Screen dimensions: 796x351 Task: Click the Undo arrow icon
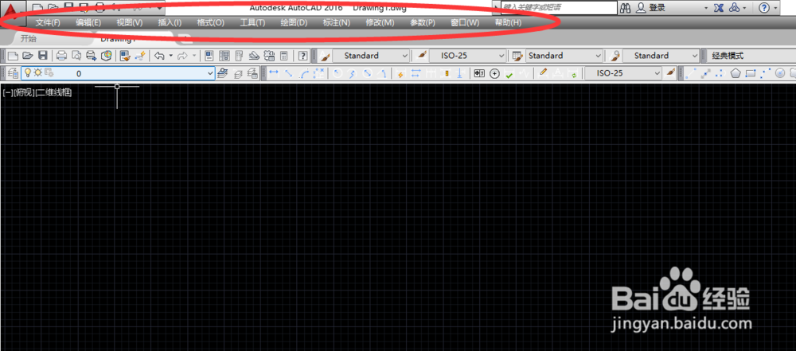159,56
